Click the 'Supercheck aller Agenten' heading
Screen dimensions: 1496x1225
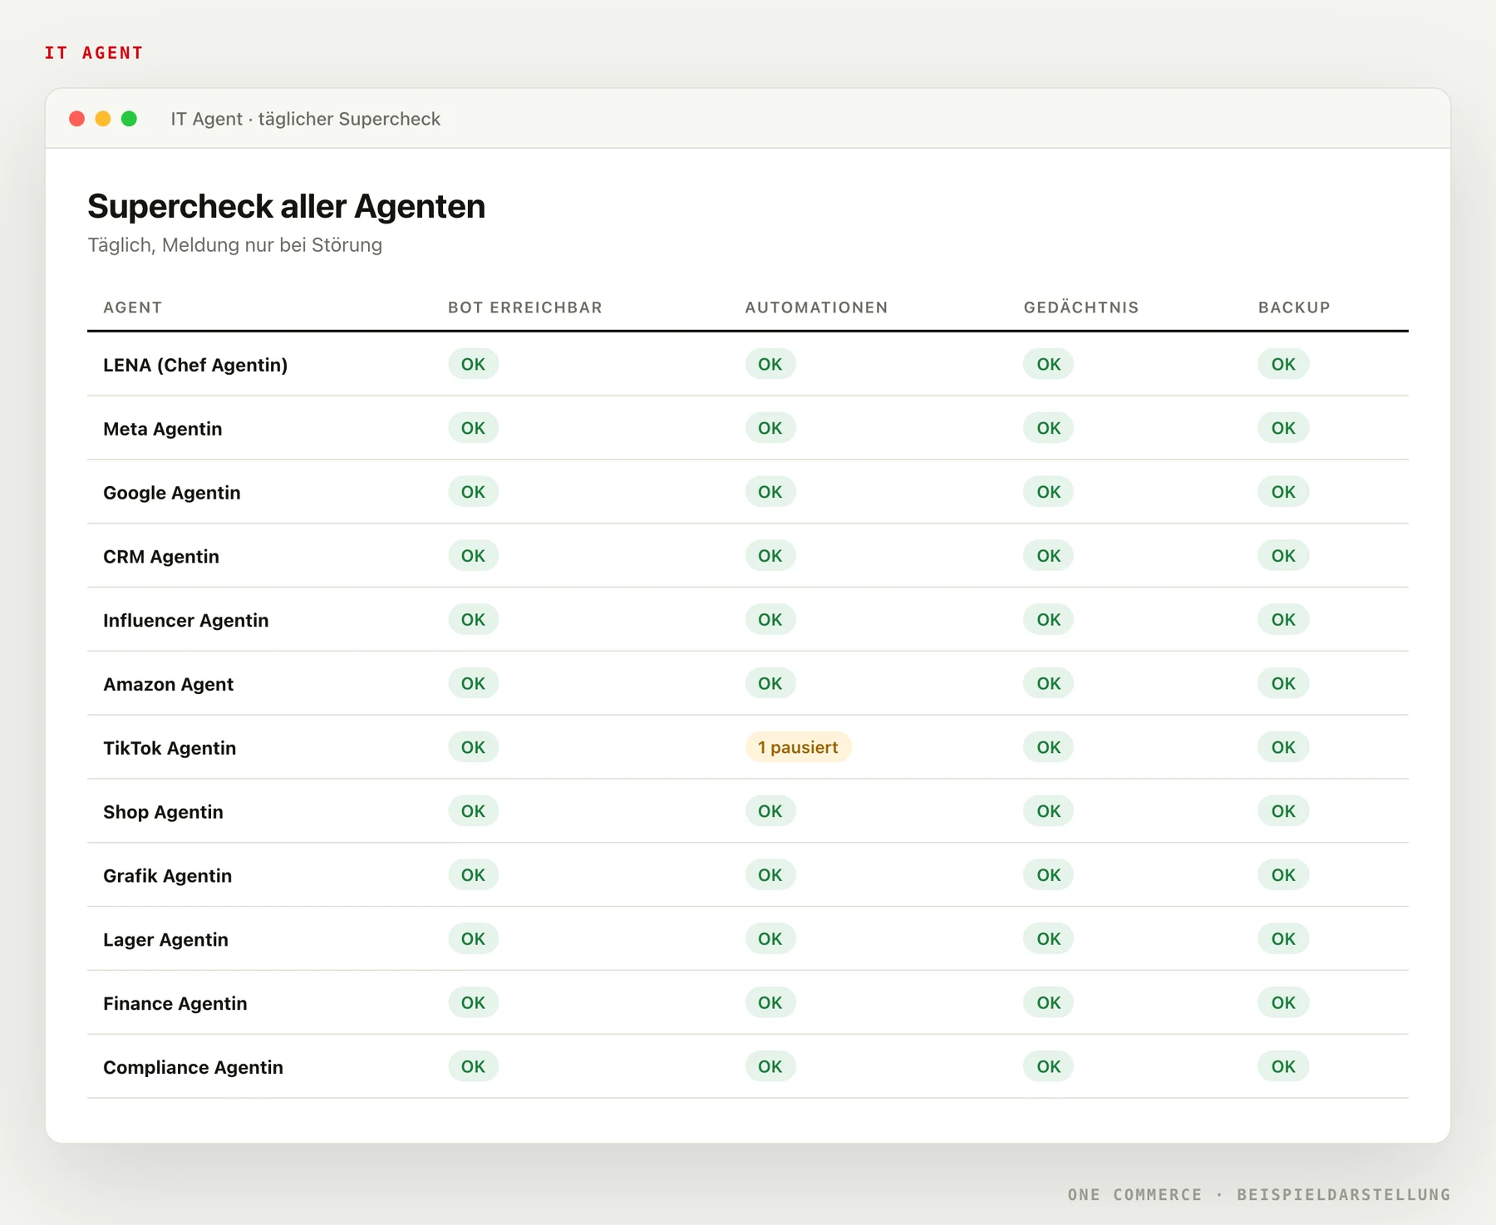287,206
